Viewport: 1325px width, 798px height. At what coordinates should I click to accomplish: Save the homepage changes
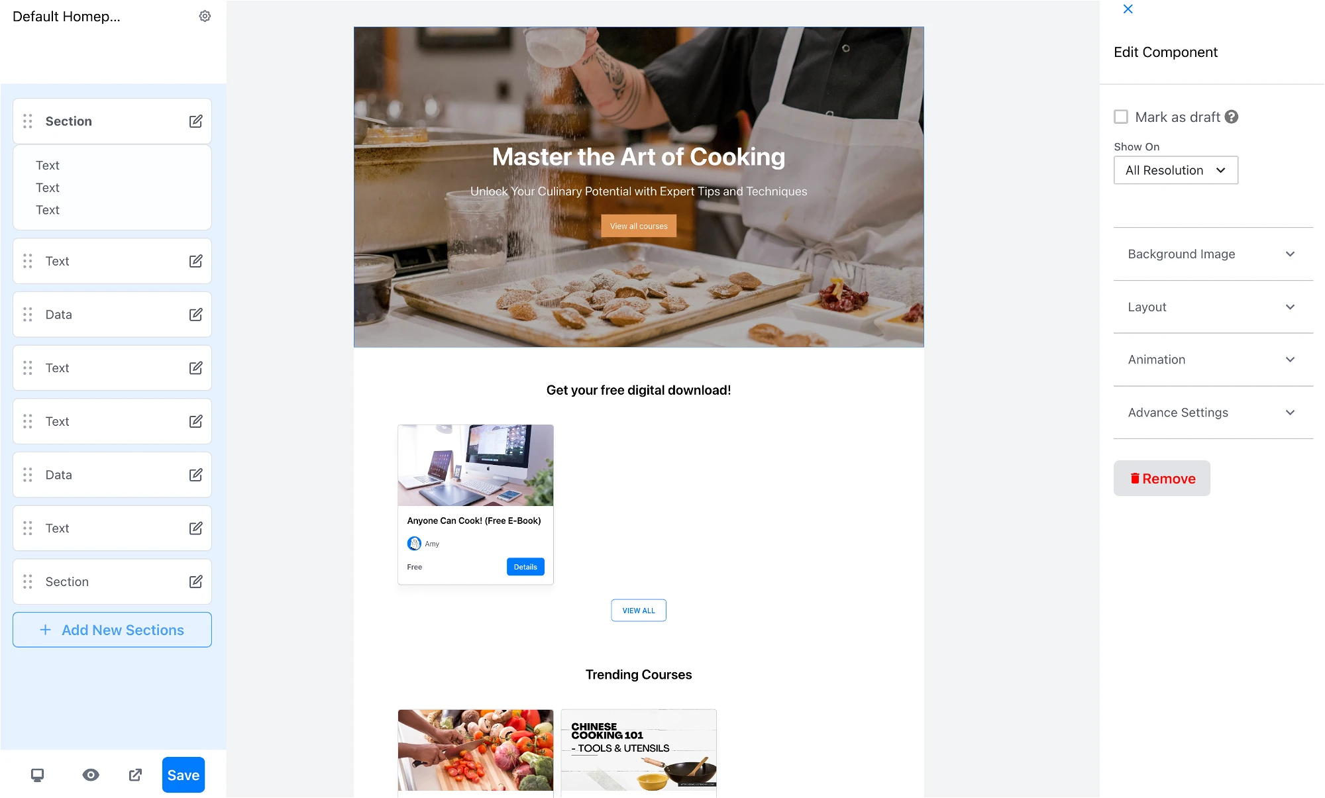coord(184,775)
